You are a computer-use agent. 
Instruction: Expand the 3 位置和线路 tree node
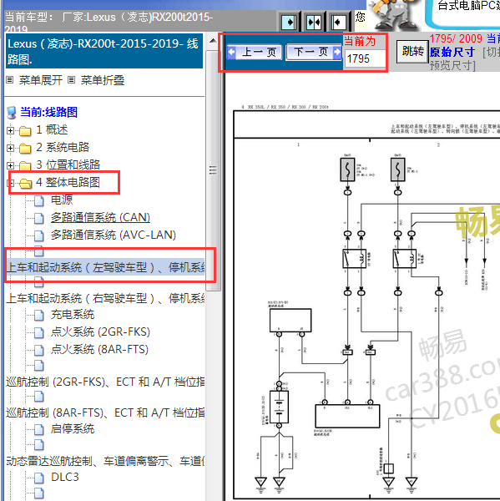click(x=10, y=165)
